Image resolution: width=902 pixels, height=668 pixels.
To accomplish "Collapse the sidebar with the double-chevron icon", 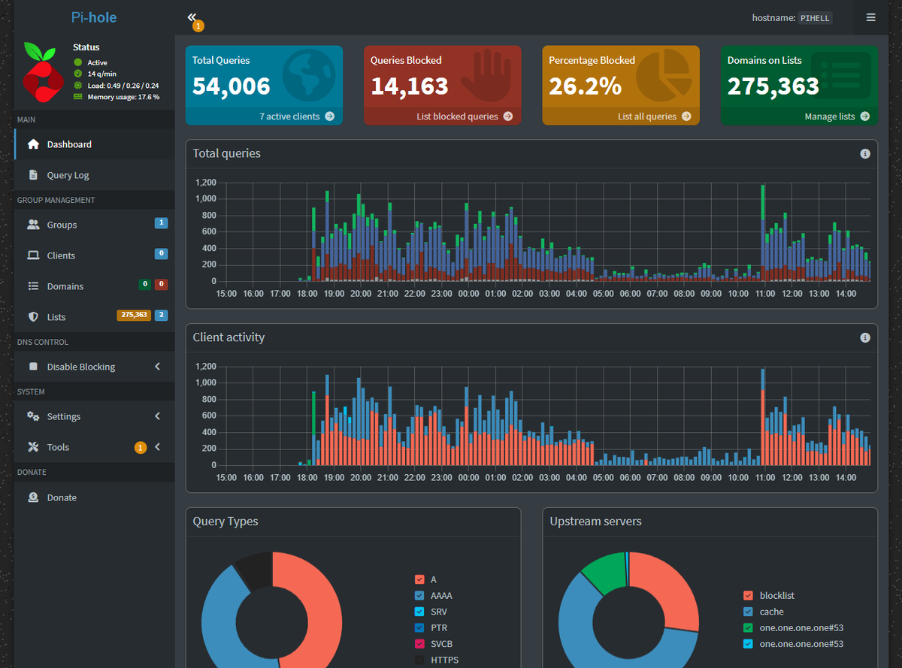I will [192, 17].
